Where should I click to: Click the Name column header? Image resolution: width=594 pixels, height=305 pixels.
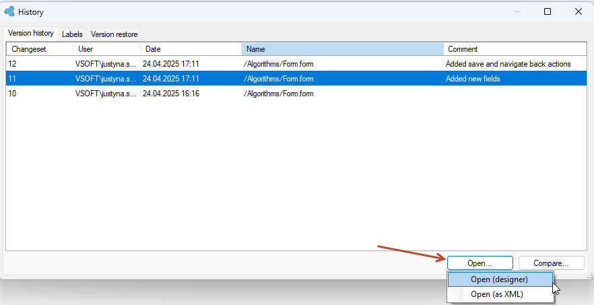coord(342,49)
